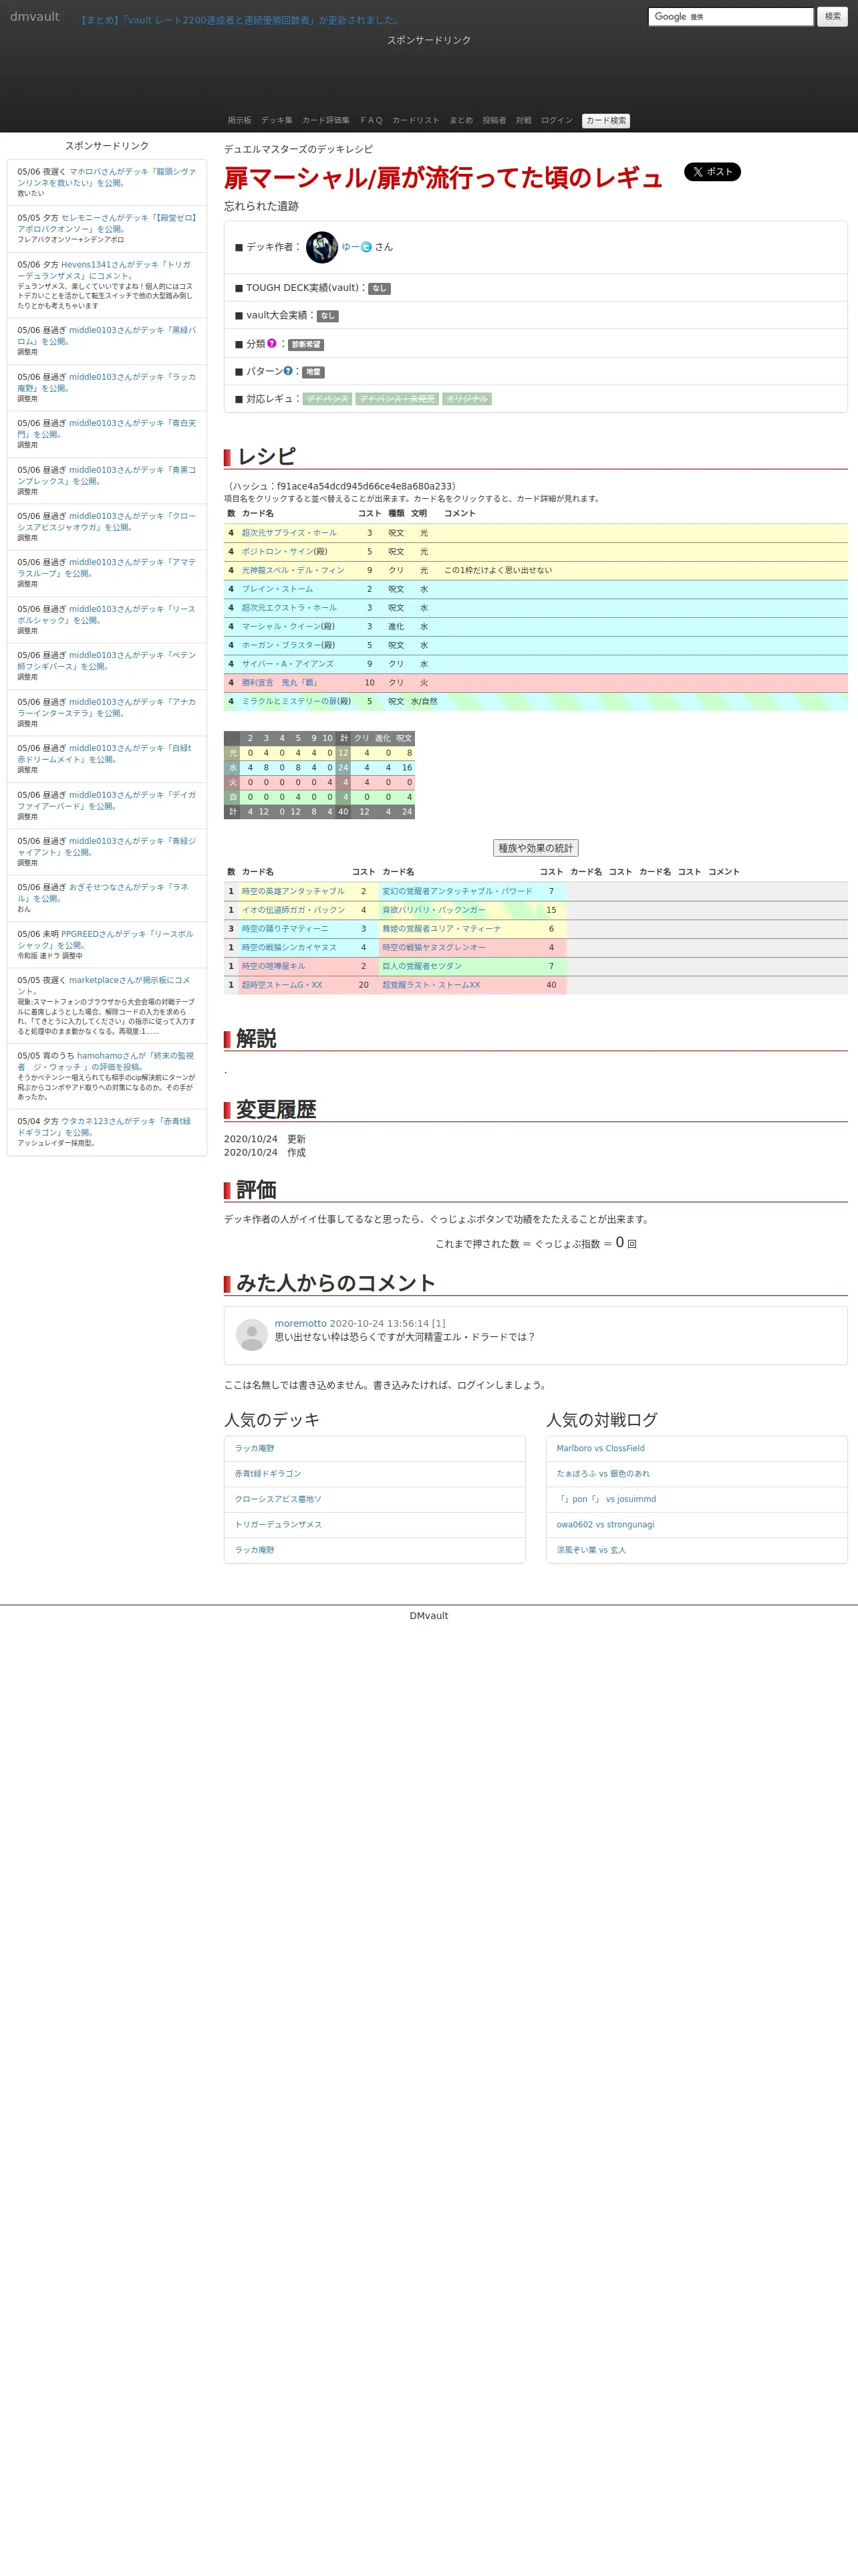Open sidebar deck link 青緑ジャイアント
The height and width of the screenshot is (2576, 858).
pyautogui.click(x=106, y=846)
